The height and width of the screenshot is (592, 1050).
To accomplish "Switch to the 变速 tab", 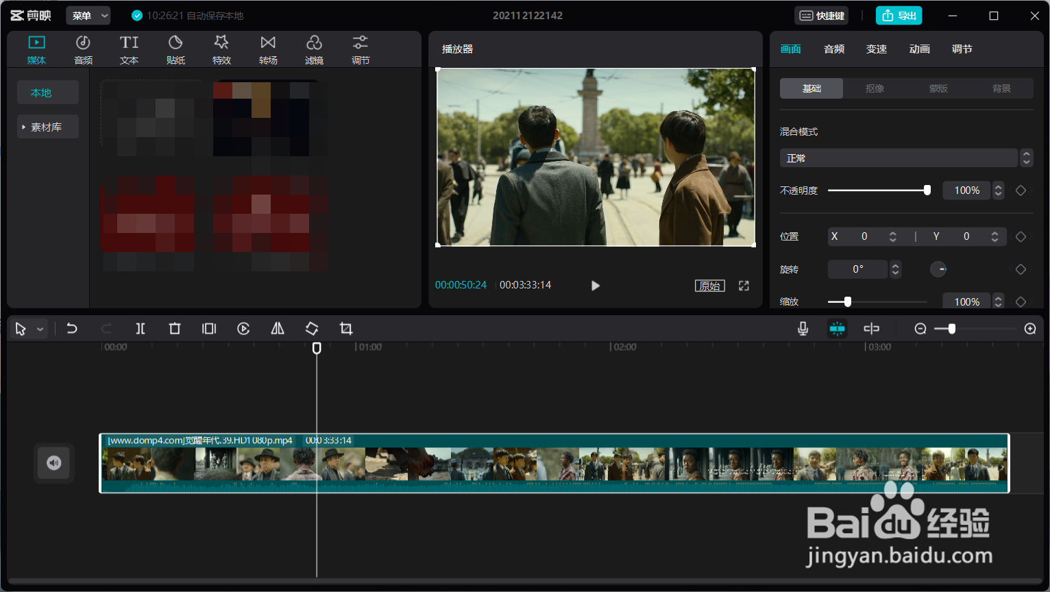I will pyautogui.click(x=877, y=49).
